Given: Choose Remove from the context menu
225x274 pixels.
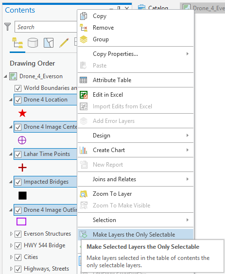Looking at the screenshot, I should 136,28.
